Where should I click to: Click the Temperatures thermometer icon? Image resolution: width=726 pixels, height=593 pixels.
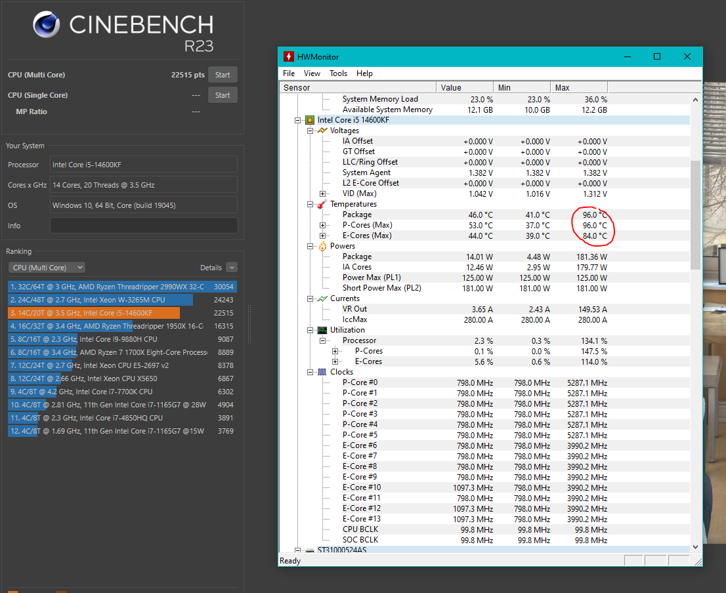click(x=322, y=204)
